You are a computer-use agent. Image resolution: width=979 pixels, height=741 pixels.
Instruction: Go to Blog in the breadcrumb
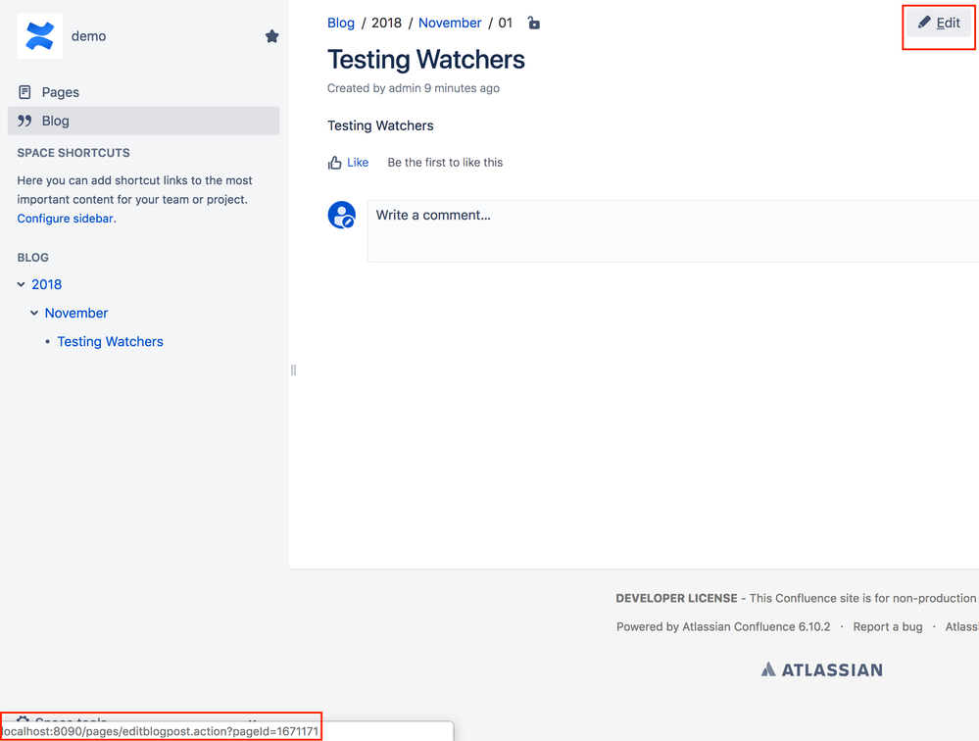pyautogui.click(x=341, y=24)
